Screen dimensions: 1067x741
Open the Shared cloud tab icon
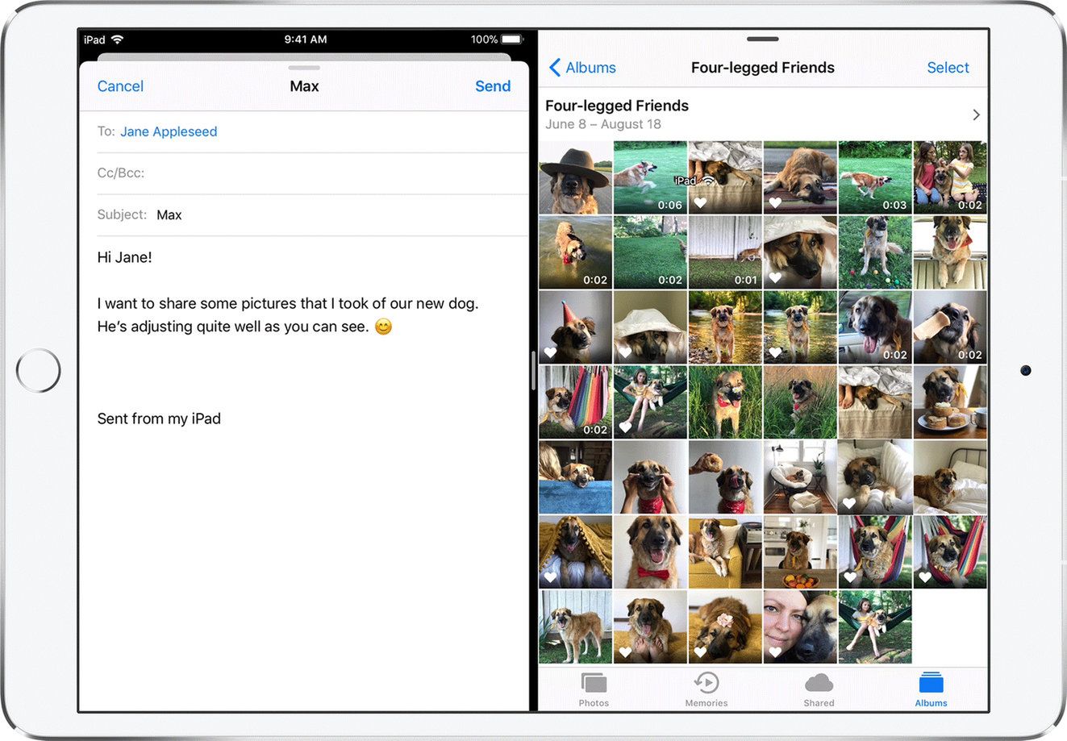click(x=819, y=683)
